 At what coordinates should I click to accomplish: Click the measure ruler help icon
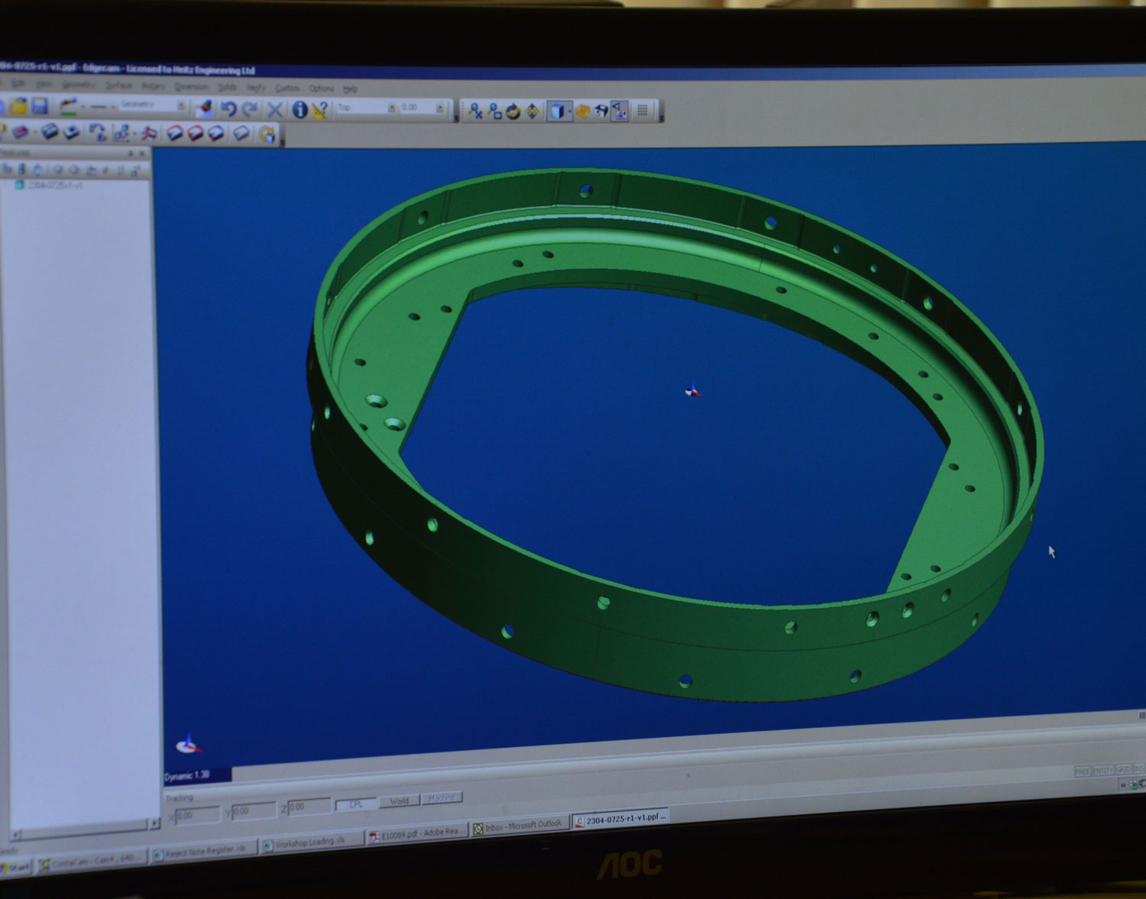click(320, 110)
